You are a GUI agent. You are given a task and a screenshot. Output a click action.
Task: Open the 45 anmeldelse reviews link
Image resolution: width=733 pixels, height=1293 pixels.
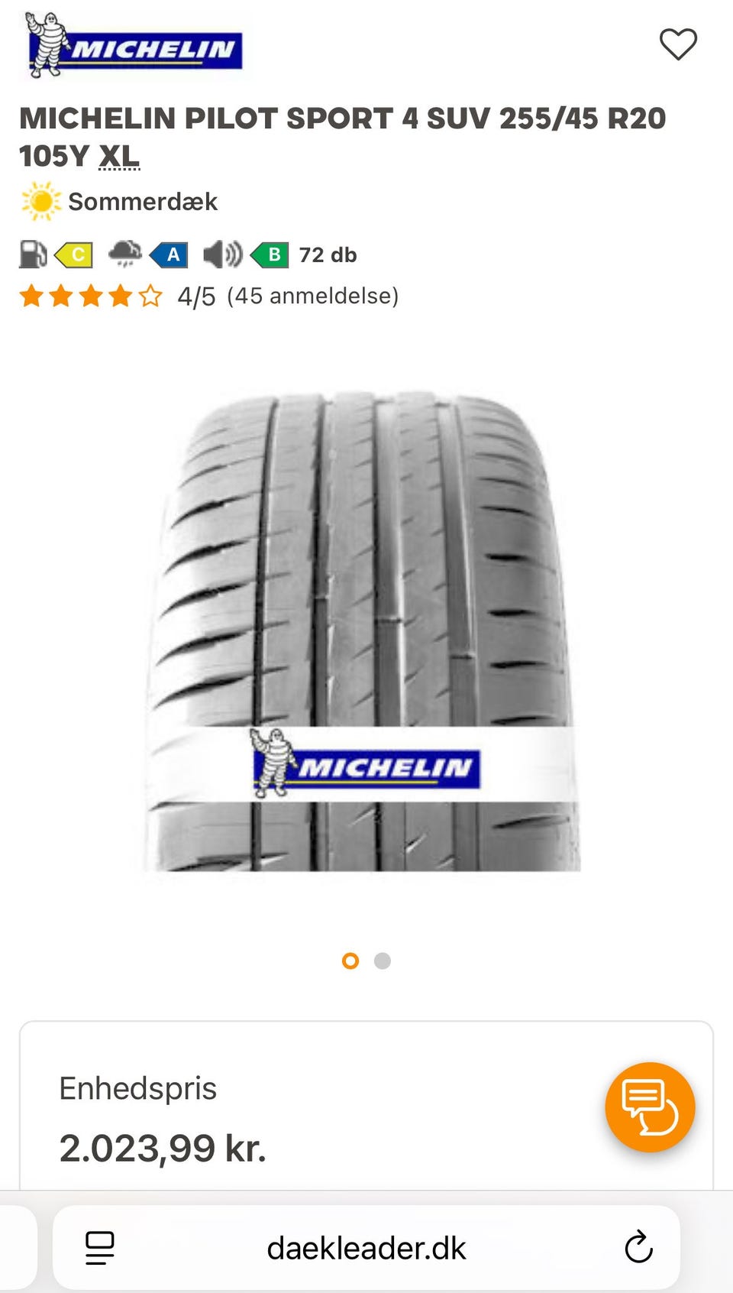click(x=312, y=296)
